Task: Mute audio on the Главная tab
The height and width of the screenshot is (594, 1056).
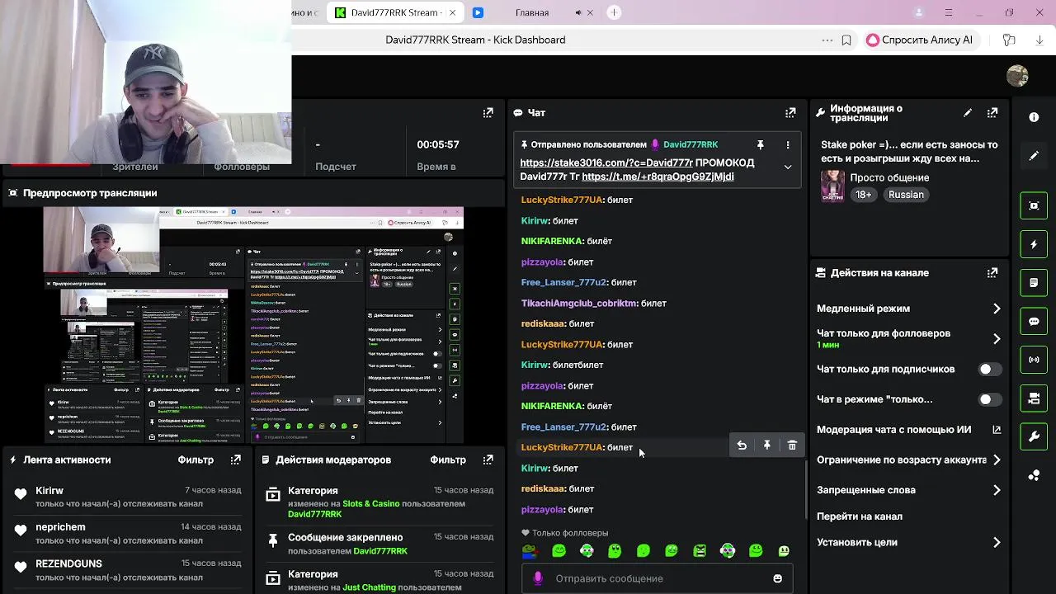Action: [x=578, y=12]
